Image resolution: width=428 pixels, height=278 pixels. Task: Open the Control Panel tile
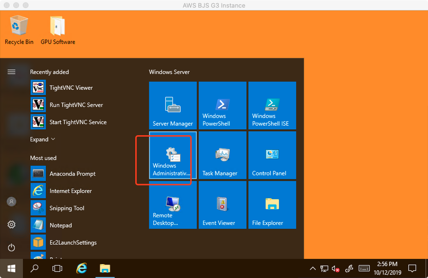tap(272, 155)
